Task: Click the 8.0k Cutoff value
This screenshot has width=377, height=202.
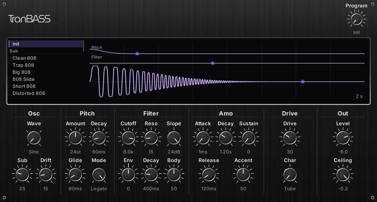Action: pos(128,152)
